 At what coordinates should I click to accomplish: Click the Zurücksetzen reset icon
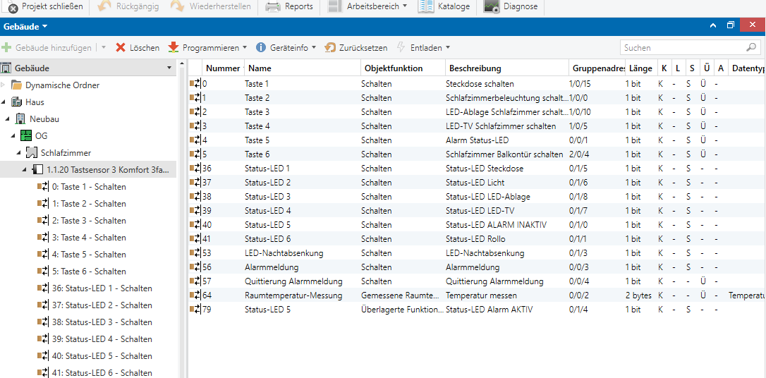pyautogui.click(x=330, y=48)
